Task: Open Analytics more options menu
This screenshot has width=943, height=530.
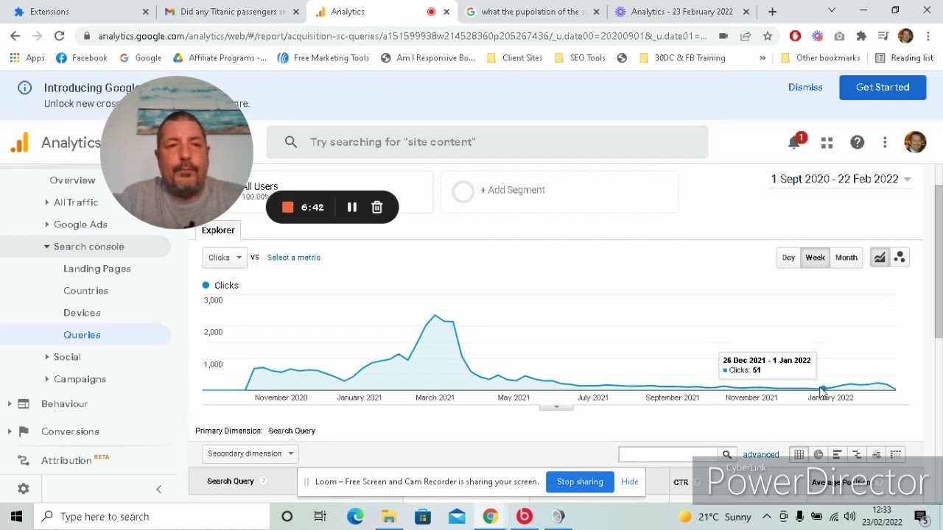Action: (885, 143)
